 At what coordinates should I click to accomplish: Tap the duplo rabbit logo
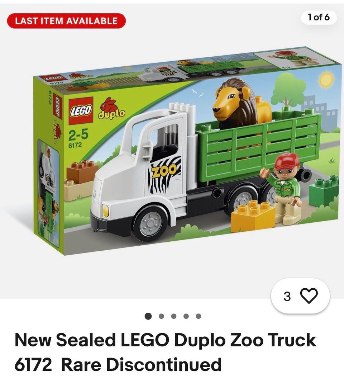pos(111,108)
